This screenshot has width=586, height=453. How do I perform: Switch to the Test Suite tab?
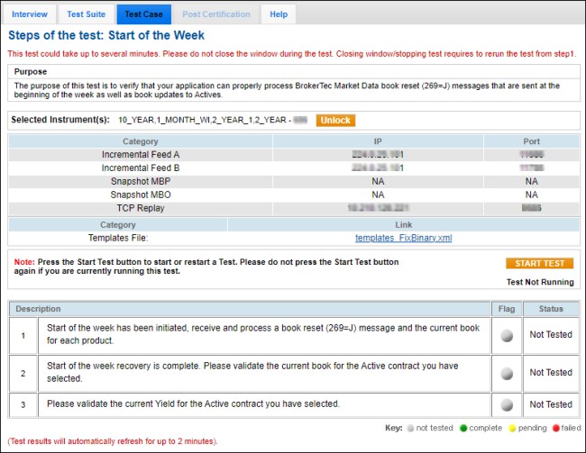click(x=87, y=14)
